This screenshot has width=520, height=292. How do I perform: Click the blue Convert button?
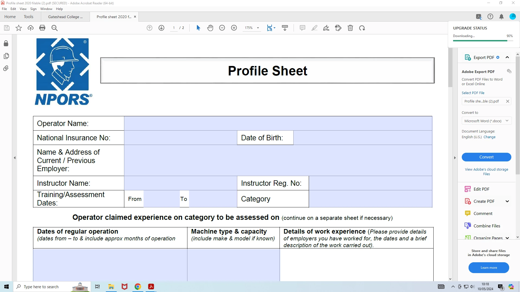point(486,157)
